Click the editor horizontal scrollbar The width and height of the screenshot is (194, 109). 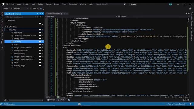click(x=98, y=97)
